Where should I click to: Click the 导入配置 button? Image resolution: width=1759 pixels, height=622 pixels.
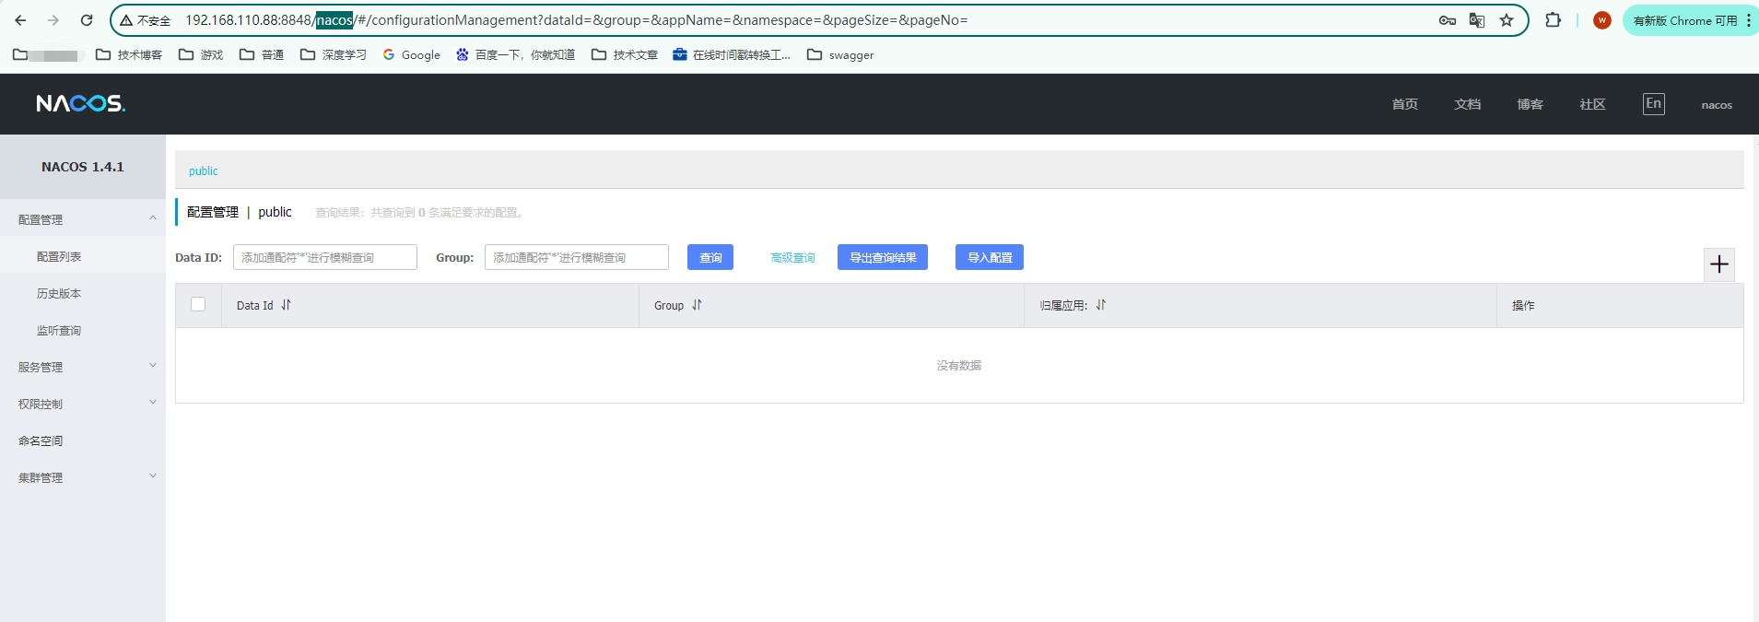pyautogui.click(x=990, y=257)
